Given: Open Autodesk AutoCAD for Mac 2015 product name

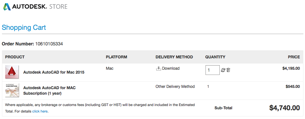Looking at the screenshot, I should click(x=54, y=72).
